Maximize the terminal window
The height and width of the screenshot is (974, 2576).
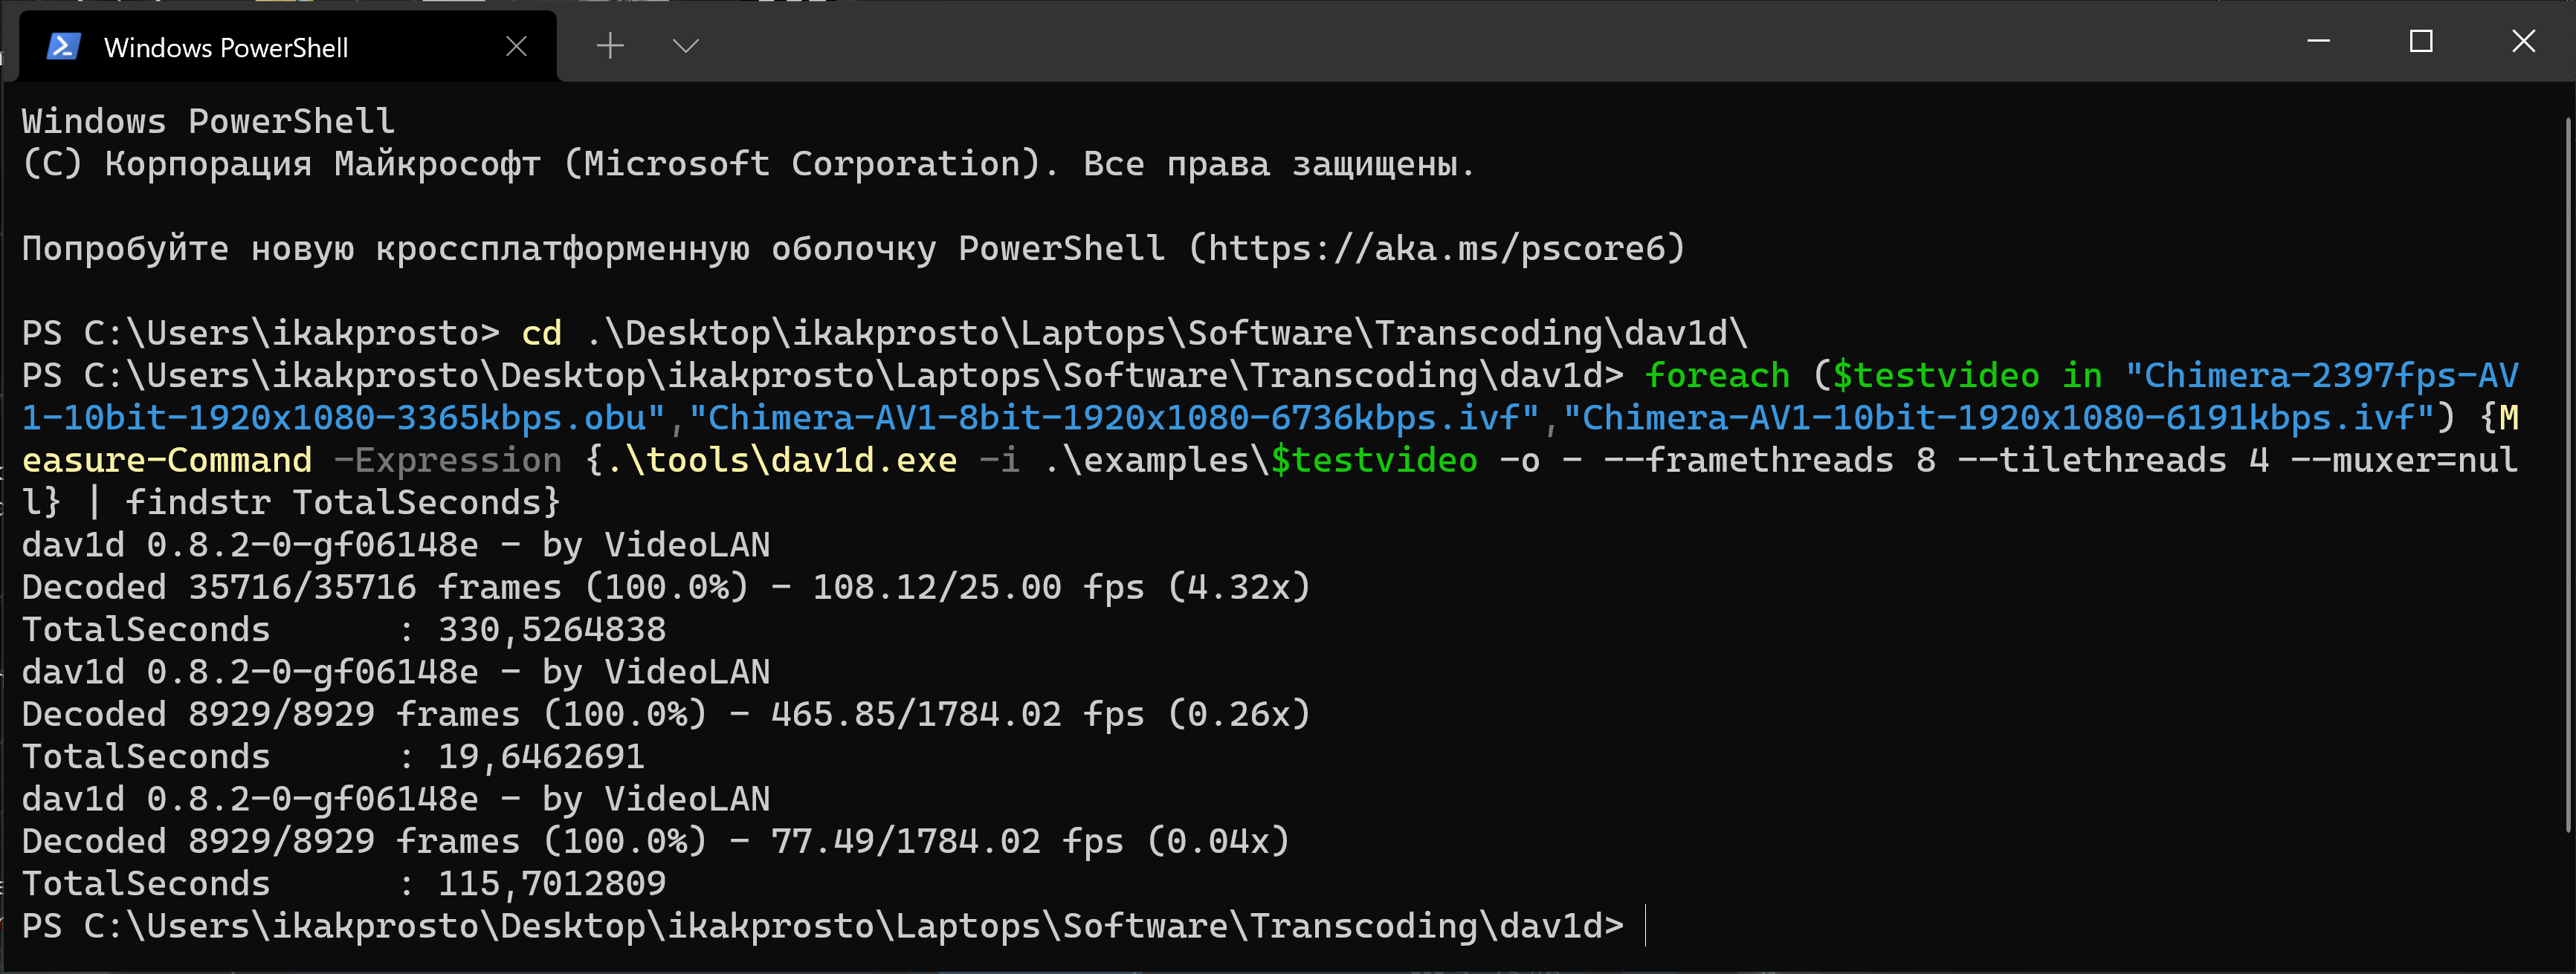[2420, 42]
